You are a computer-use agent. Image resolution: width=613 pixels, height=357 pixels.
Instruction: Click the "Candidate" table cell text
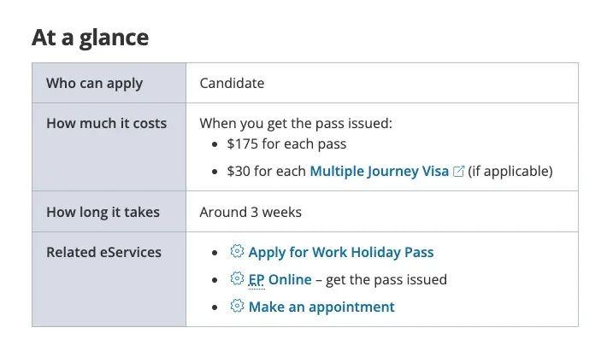tap(232, 84)
